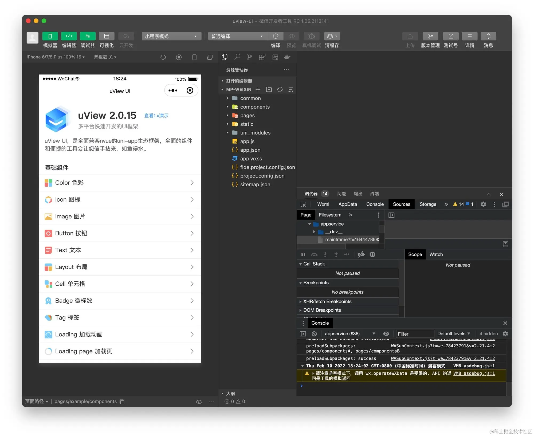Click the compile refresh icon
This screenshot has width=534, height=436.
click(x=276, y=36)
